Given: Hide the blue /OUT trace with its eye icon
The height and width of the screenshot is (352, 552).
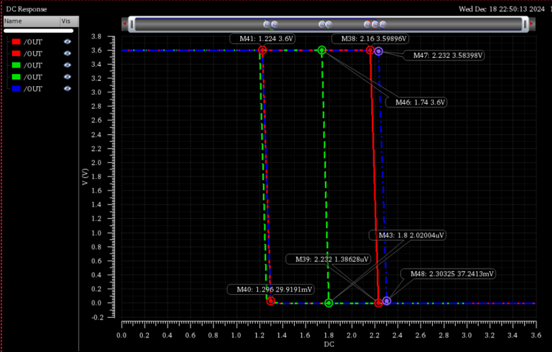Looking at the screenshot, I should click(x=67, y=89).
